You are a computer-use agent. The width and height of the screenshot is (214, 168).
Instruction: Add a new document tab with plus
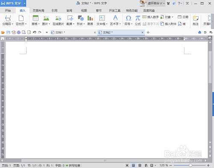[x=148, y=32]
